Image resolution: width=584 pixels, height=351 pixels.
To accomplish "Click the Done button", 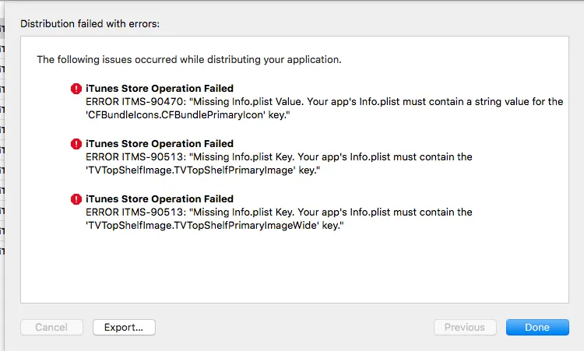I will 537,327.
